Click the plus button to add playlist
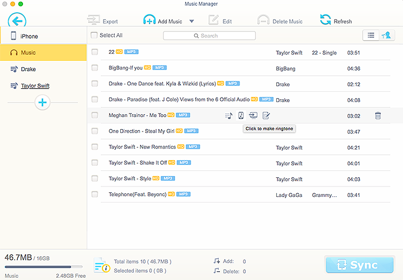This screenshot has height=280, width=403. pos(43,103)
